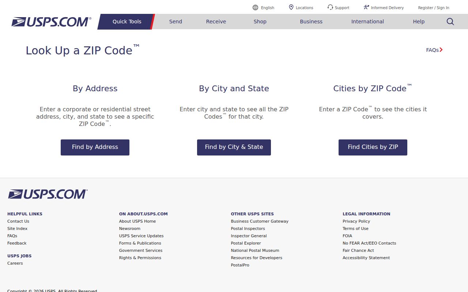
Task: Open Government Services link
Action: point(141,250)
